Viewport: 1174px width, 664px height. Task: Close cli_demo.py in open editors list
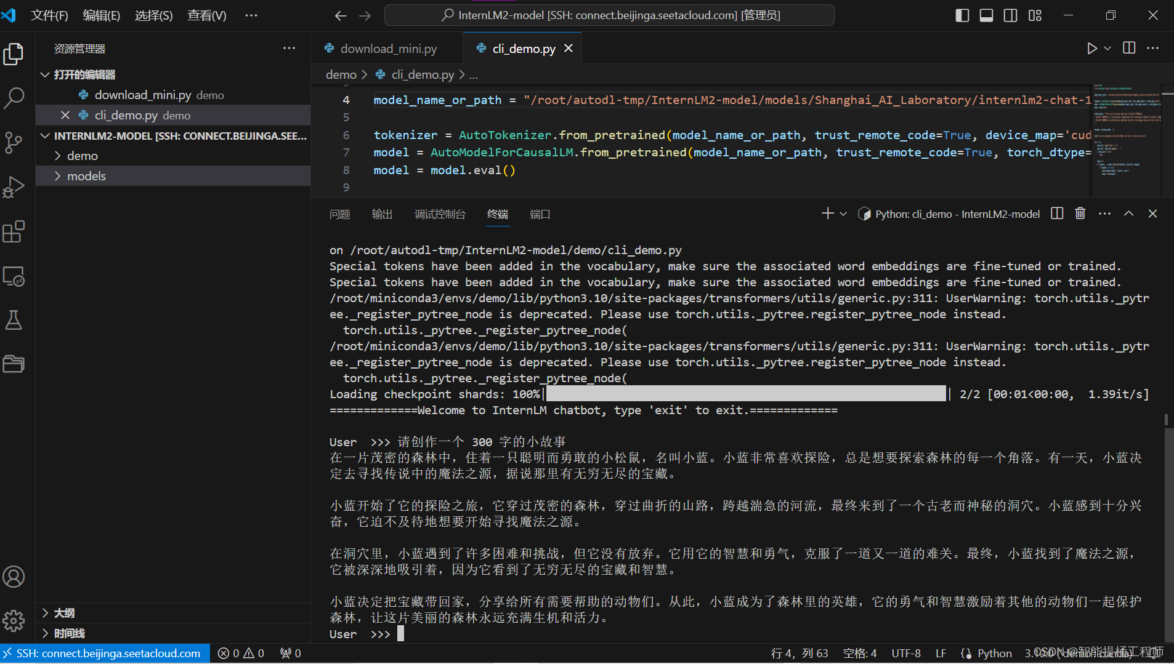point(65,115)
